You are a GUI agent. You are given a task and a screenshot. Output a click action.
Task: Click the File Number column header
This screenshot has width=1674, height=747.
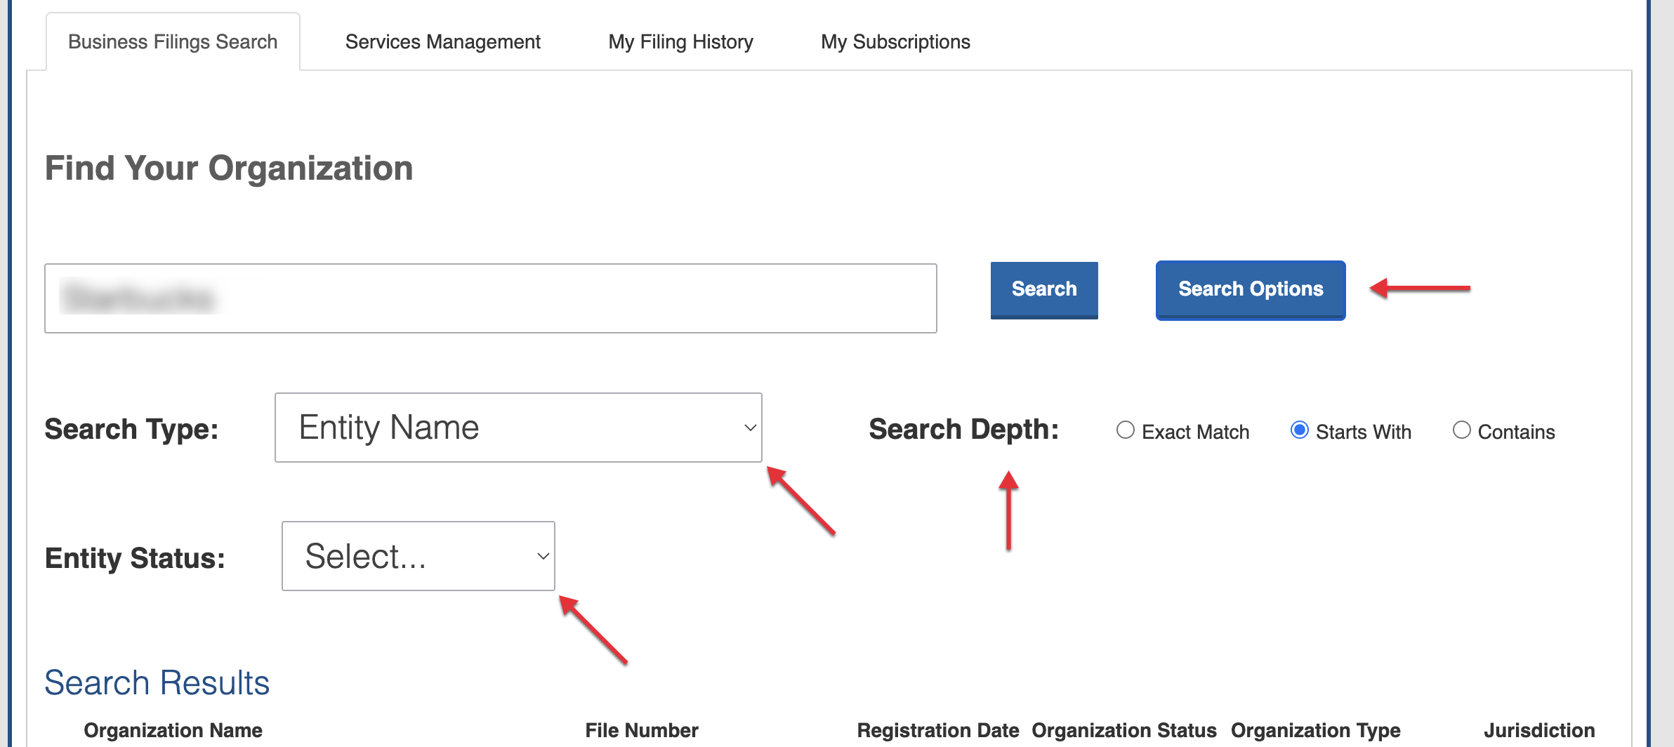pos(642,731)
